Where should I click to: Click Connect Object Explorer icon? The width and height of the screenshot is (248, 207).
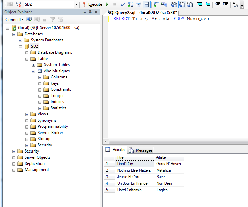(29, 20)
